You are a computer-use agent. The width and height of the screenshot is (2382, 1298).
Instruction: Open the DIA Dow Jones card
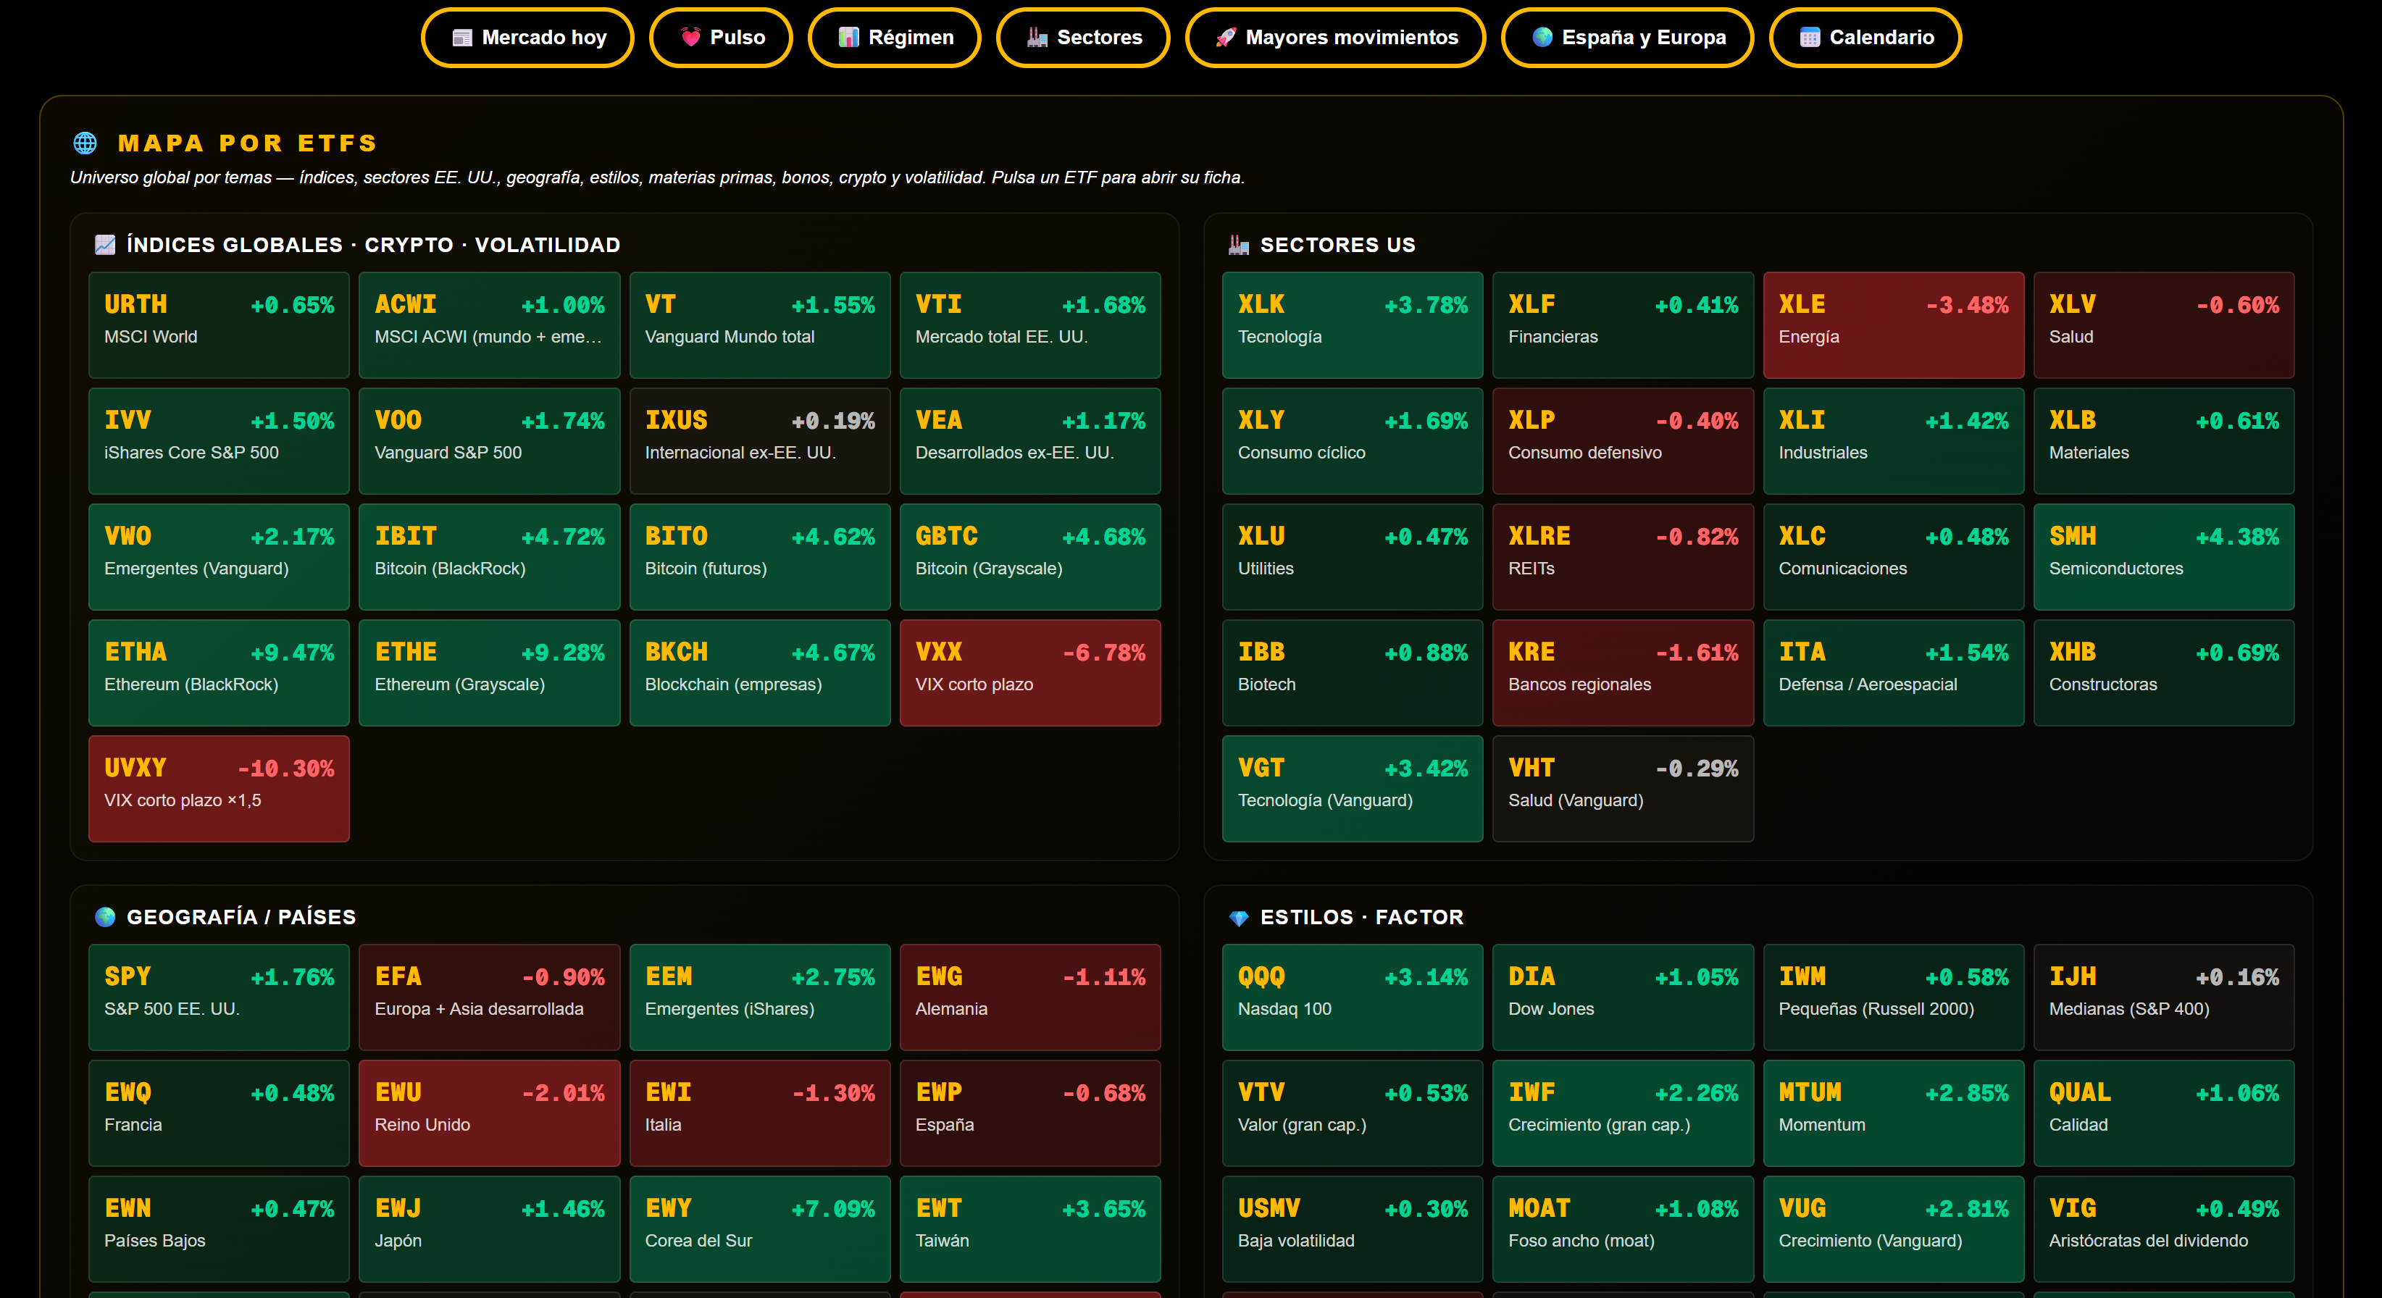click(x=1623, y=997)
